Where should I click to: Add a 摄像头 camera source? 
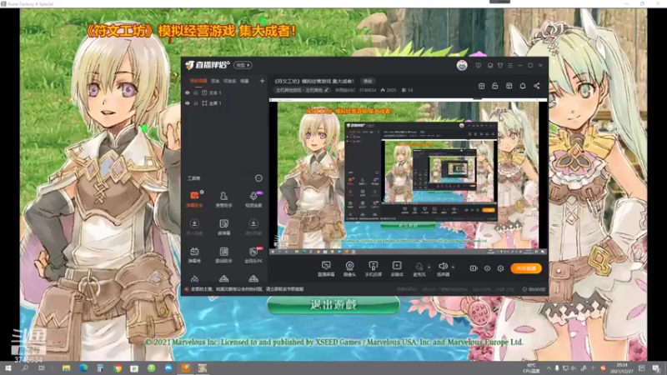coord(349,268)
